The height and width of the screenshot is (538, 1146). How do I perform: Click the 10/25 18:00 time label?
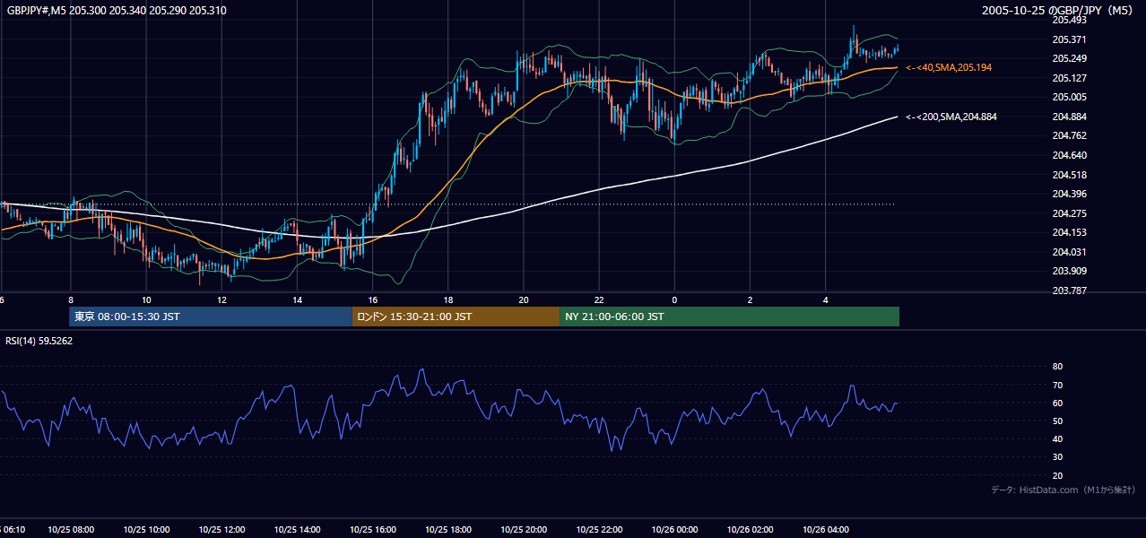tap(447, 530)
